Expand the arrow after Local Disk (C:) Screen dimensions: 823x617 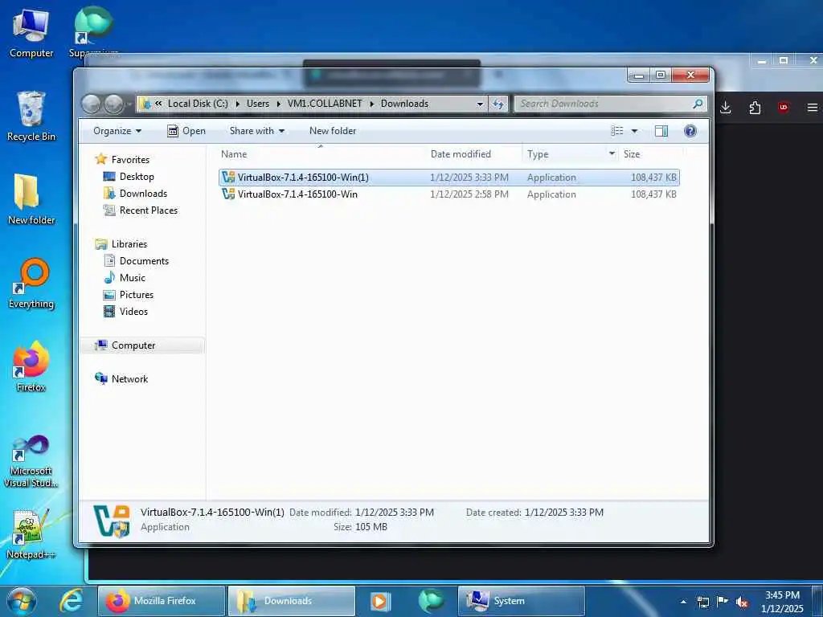[237, 104]
